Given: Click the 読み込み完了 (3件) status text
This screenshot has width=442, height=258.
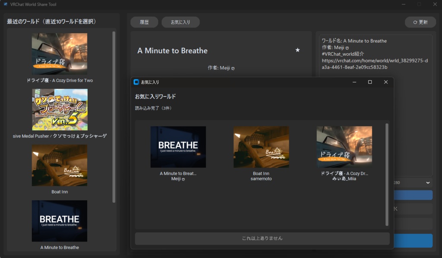Looking at the screenshot, I should [x=153, y=108].
